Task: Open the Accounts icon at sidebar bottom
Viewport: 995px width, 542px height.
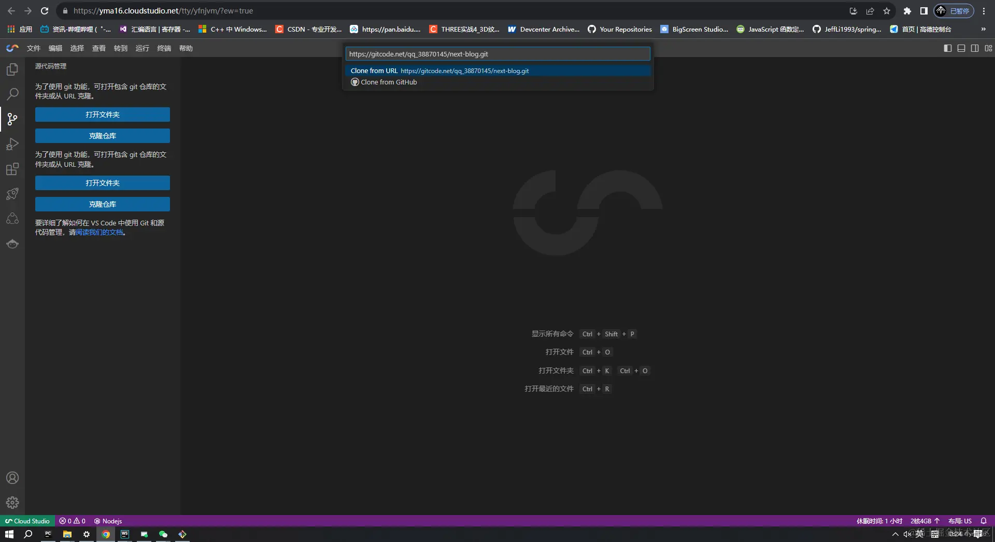Action: tap(12, 478)
